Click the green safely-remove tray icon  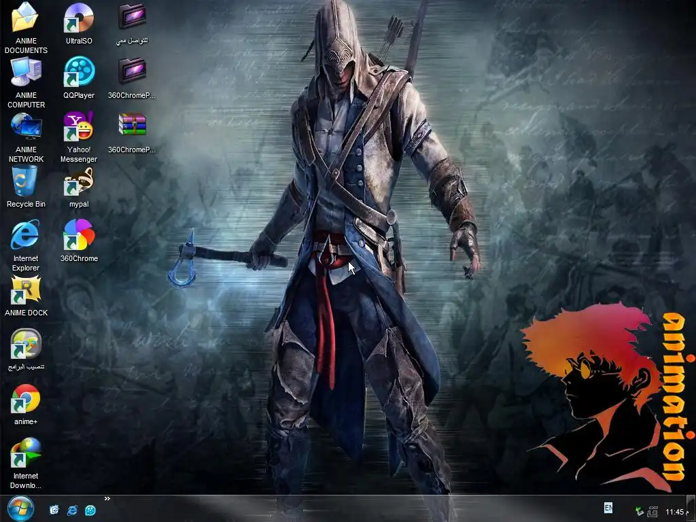639,511
